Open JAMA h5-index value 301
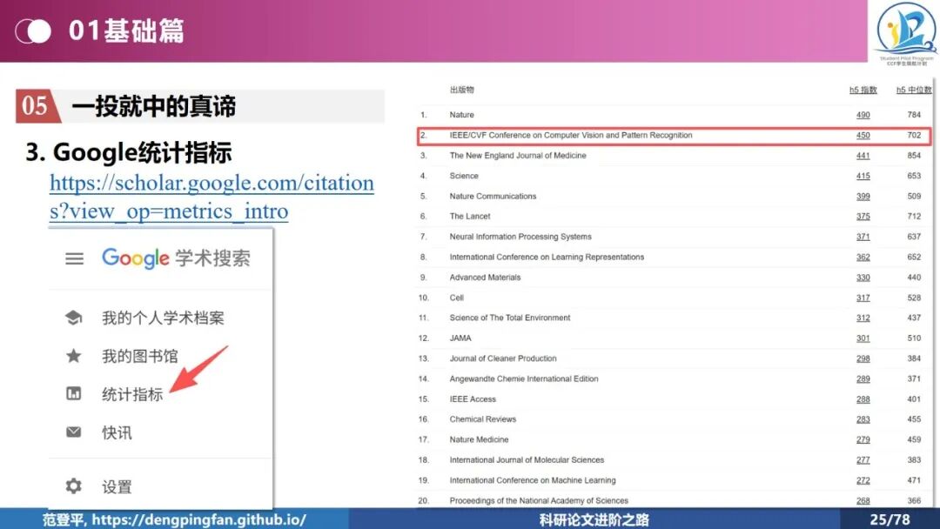 (863, 338)
